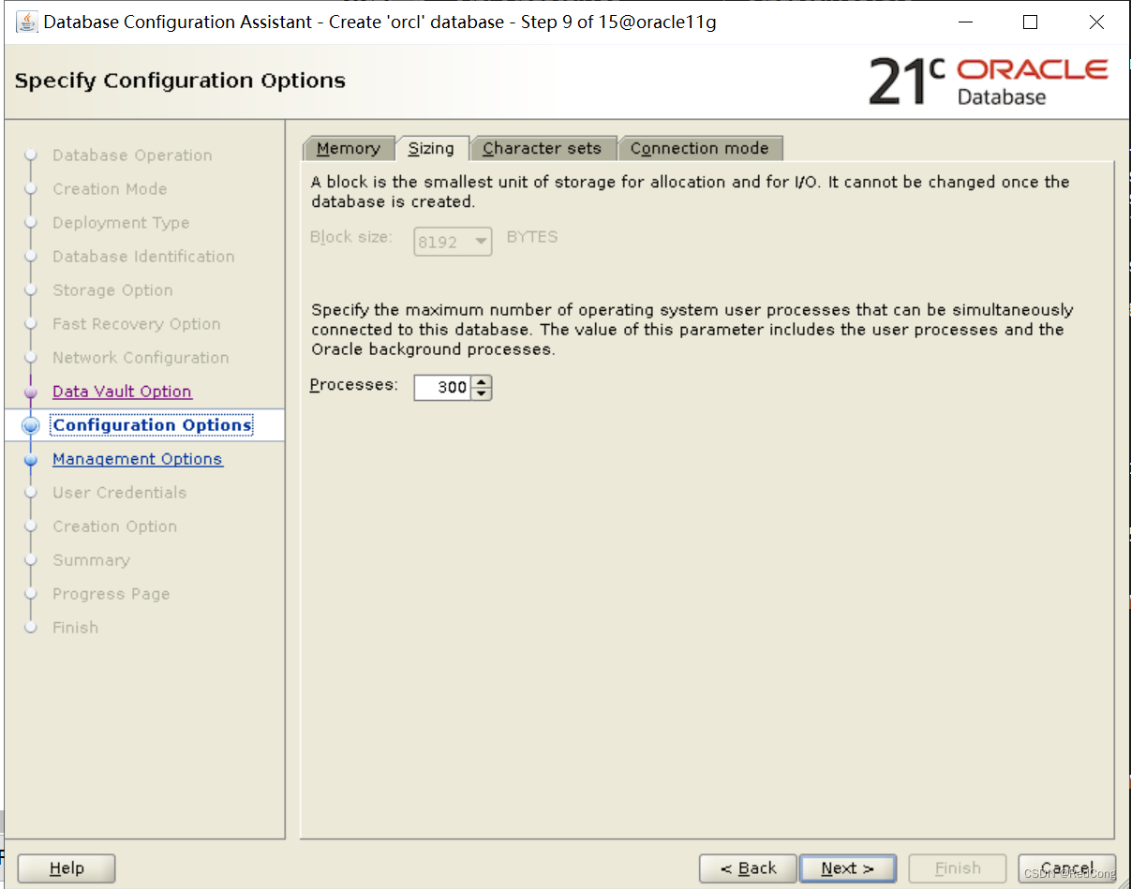Image resolution: width=1131 pixels, height=889 pixels.
Task: Click the Specify Configuration Options heading
Action: pyautogui.click(x=180, y=81)
